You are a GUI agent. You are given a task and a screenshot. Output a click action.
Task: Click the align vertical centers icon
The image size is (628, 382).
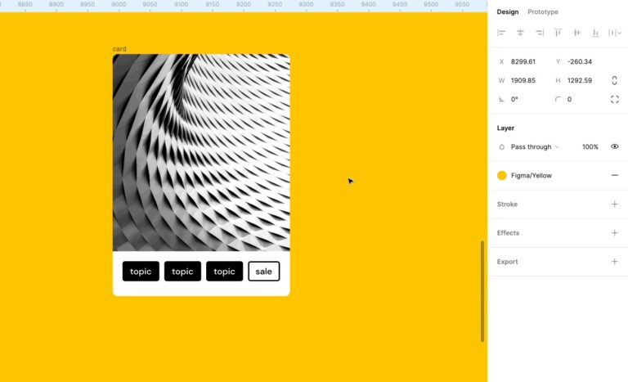pos(577,33)
